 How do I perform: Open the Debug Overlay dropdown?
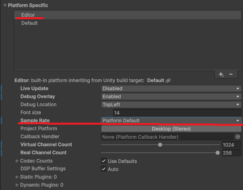pos(171,97)
